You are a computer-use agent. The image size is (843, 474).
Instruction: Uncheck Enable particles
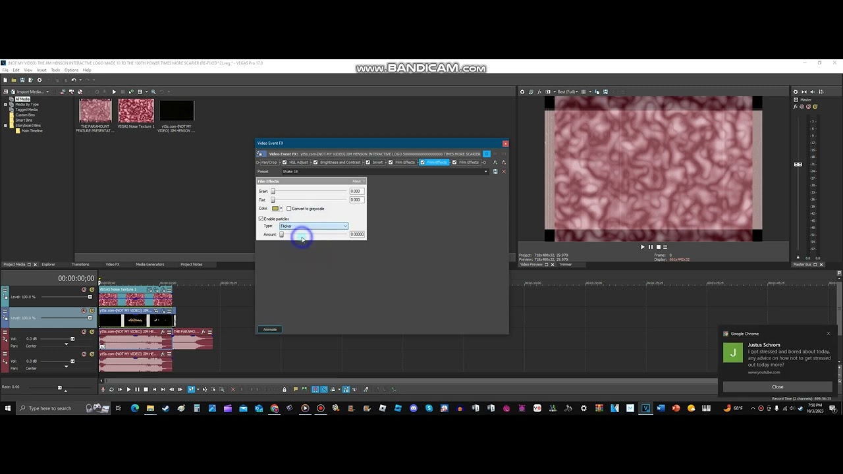261,219
